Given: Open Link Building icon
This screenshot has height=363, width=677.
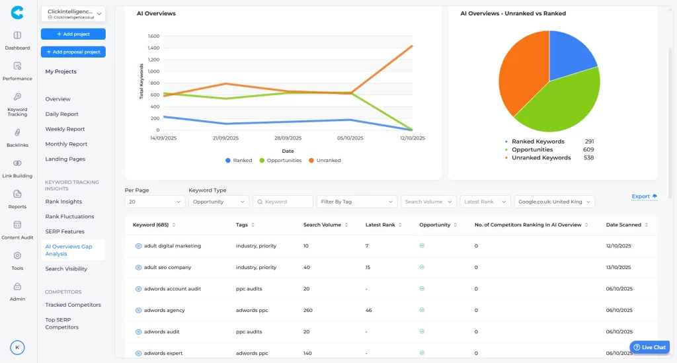Looking at the screenshot, I should [17, 163].
